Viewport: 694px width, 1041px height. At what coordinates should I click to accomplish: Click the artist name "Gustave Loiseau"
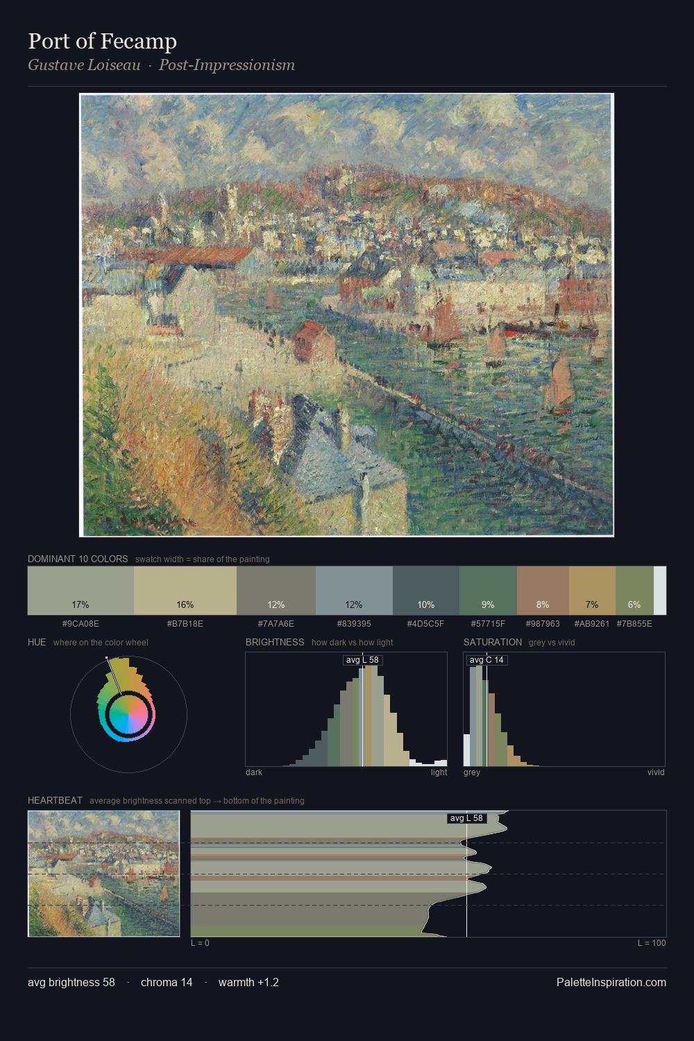tap(84, 65)
